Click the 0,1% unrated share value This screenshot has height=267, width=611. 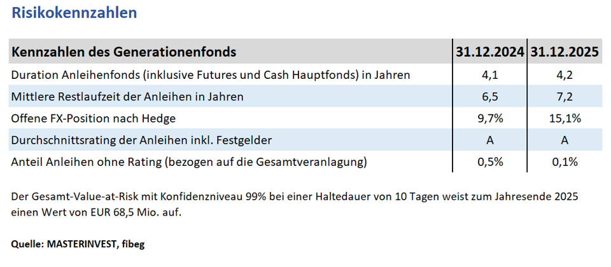tap(565, 162)
